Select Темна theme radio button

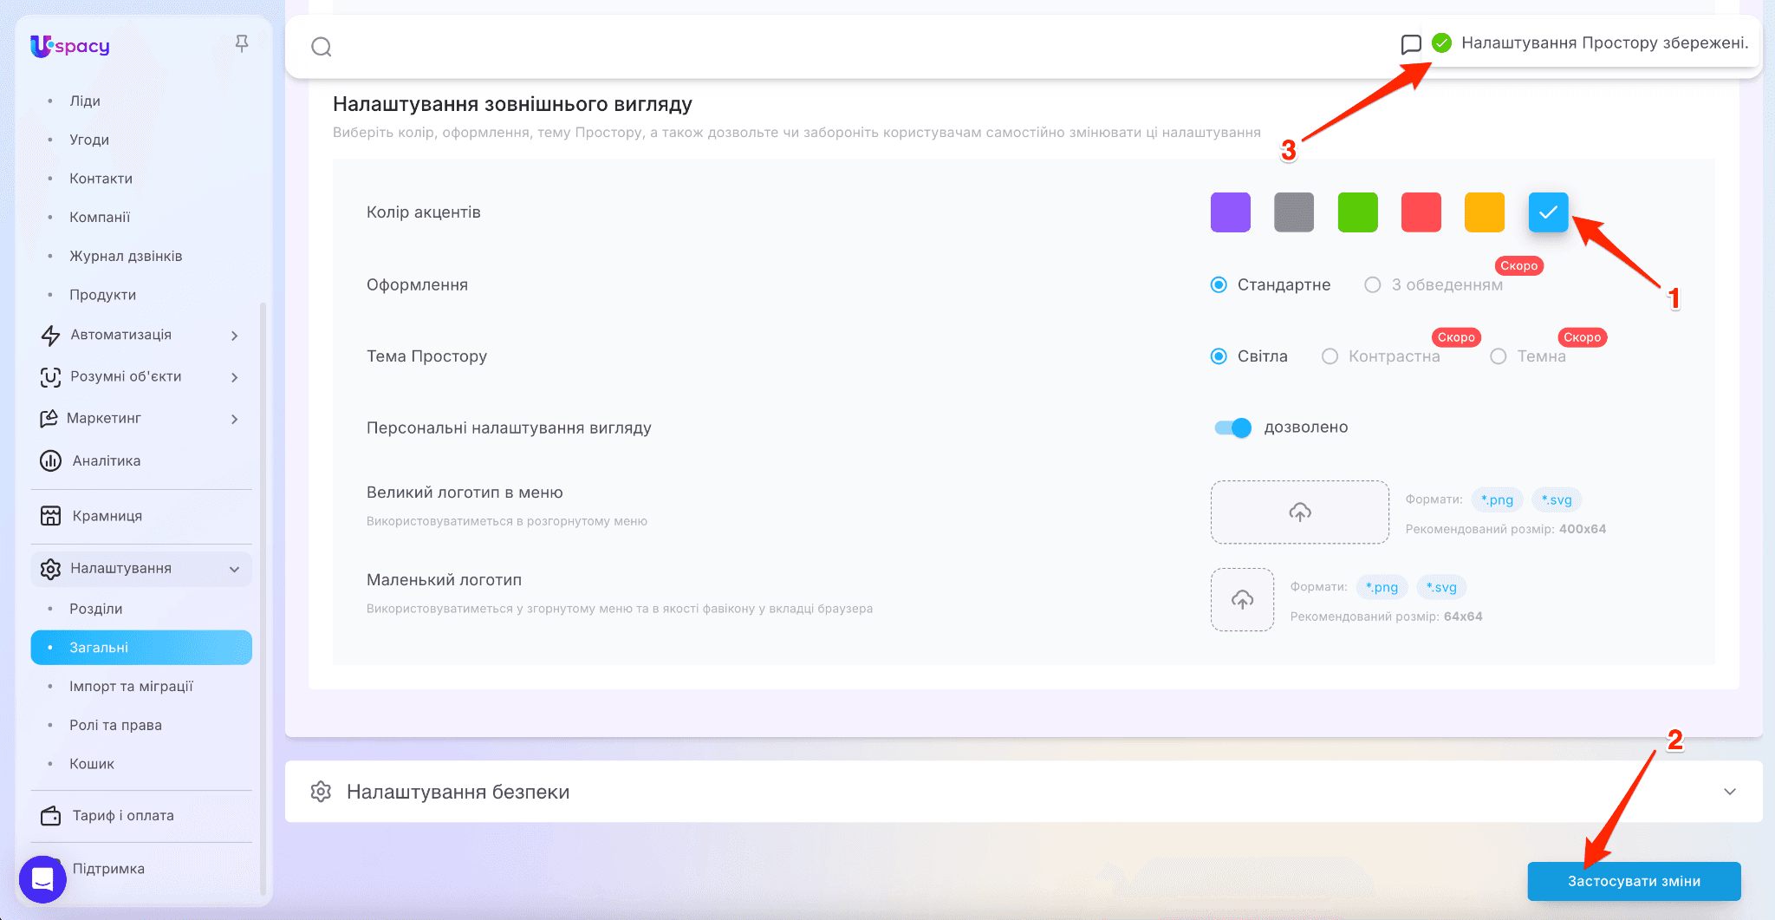click(1498, 356)
